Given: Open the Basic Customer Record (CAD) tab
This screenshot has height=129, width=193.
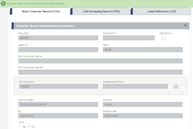Looking at the screenshot, I should click(40, 11).
